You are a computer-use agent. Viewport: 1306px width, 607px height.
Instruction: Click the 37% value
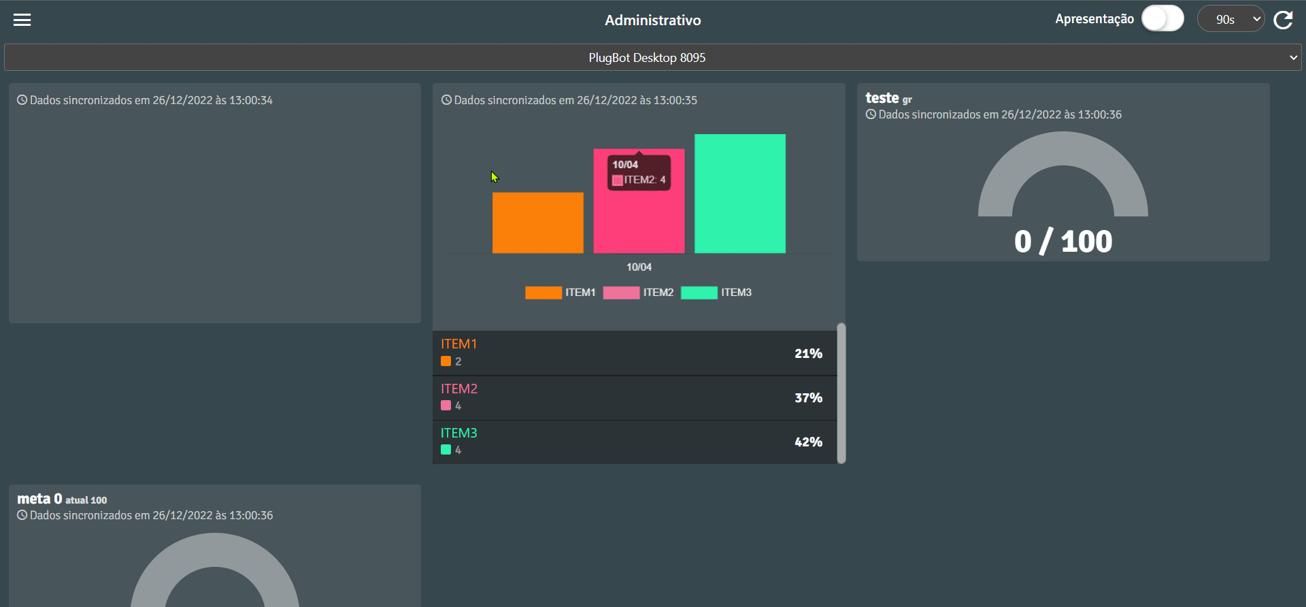pyautogui.click(x=808, y=397)
